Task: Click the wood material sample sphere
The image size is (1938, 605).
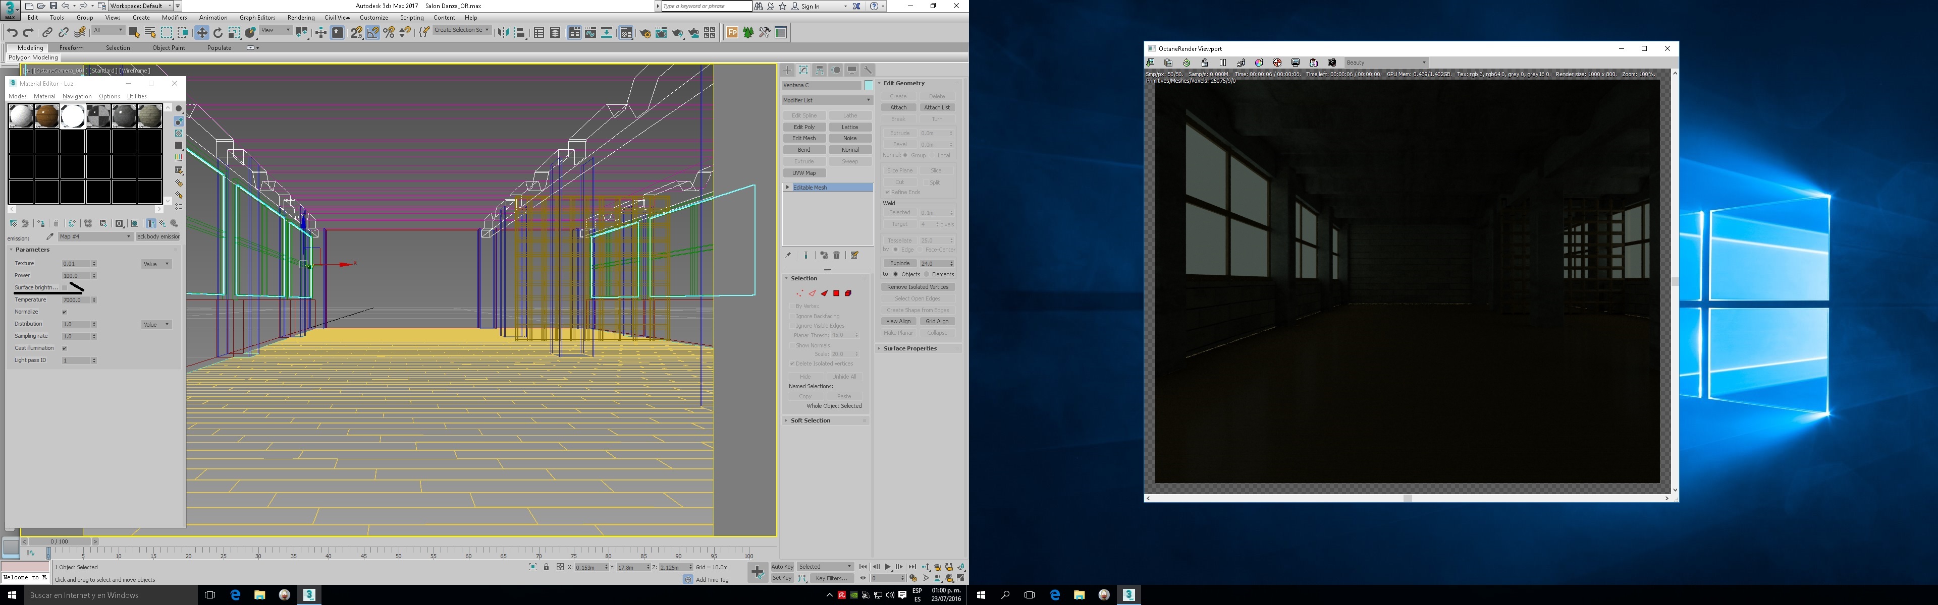Action: [x=46, y=116]
